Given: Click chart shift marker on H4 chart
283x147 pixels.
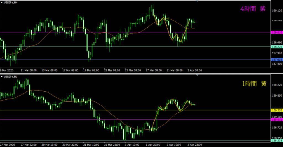Looking at the screenshot, I should [x=197, y=1].
